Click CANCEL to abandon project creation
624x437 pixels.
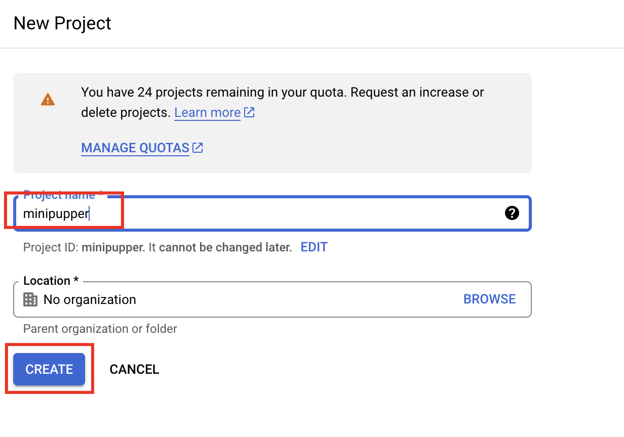134,369
